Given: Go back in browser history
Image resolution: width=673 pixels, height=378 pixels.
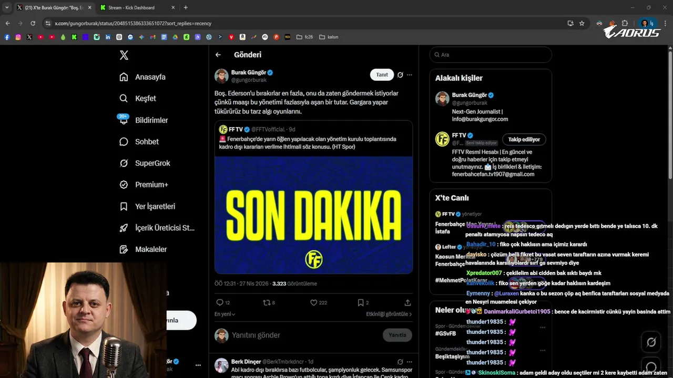Looking at the screenshot, I should (7, 23).
